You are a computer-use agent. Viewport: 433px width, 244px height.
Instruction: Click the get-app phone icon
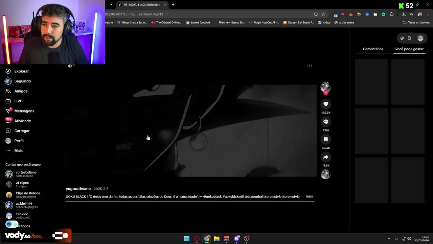tap(409, 38)
